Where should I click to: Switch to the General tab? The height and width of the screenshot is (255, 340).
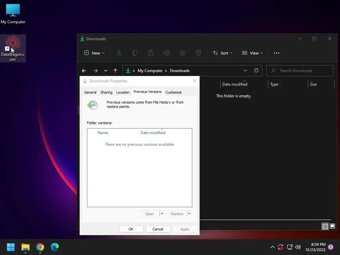[x=90, y=92]
